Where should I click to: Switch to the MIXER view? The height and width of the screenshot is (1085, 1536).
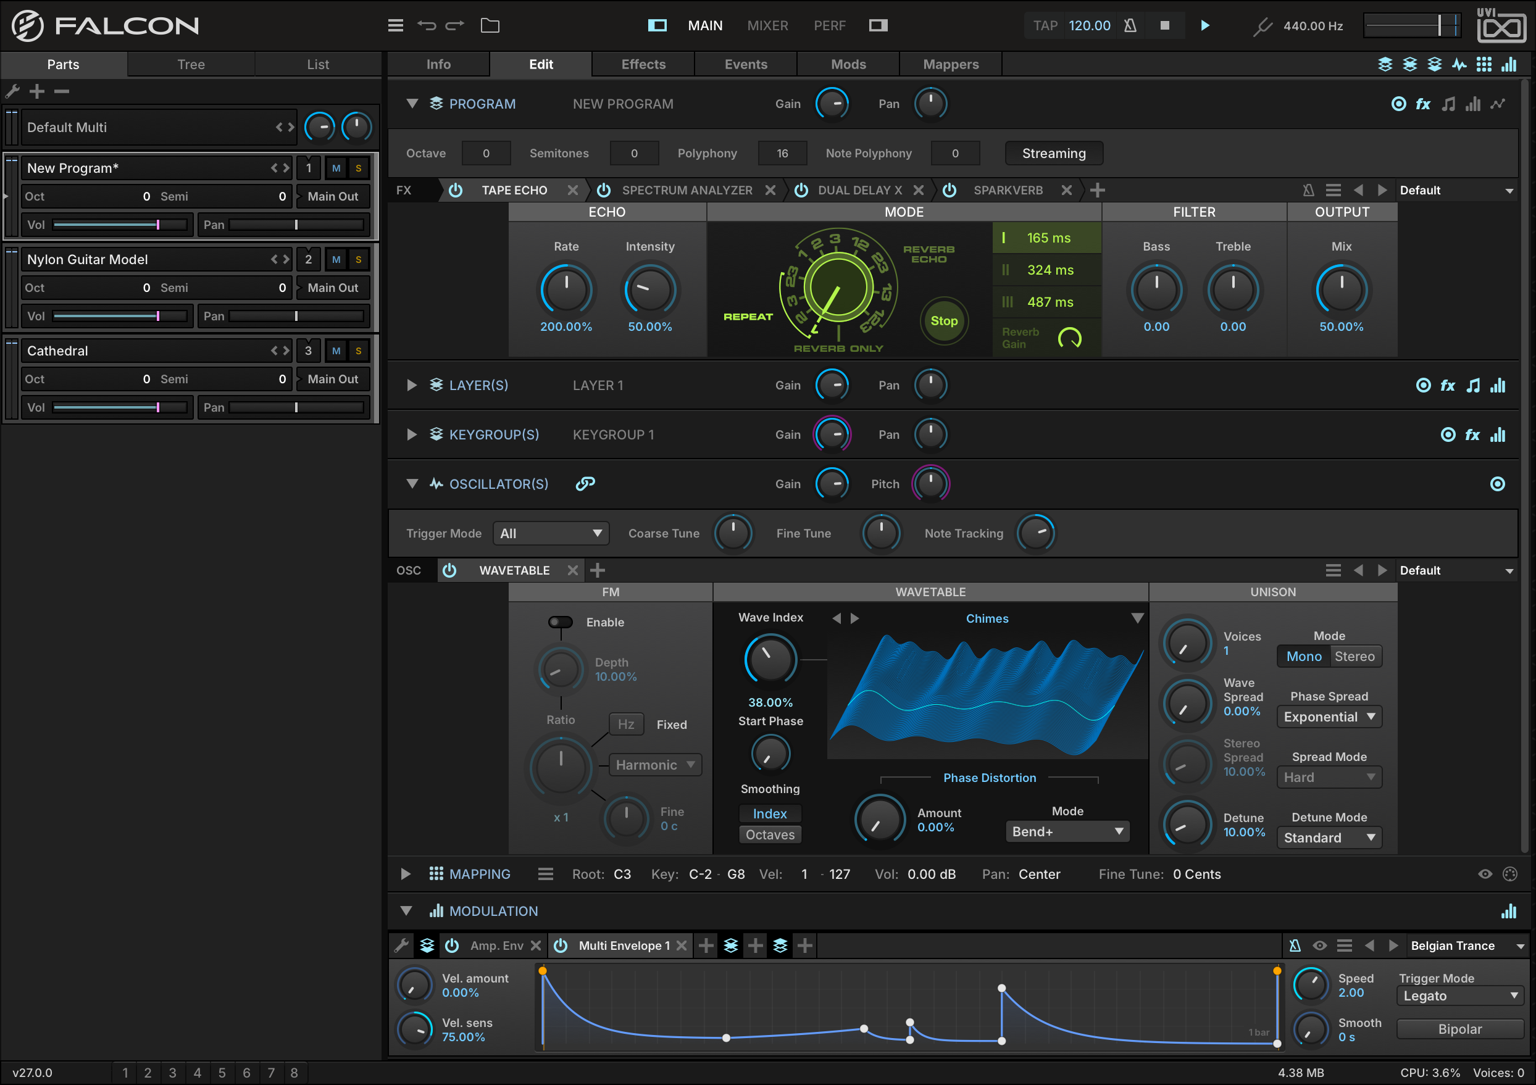tap(767, 25)
